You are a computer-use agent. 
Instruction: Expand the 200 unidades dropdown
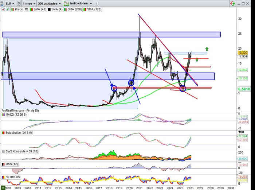(49, 3)
